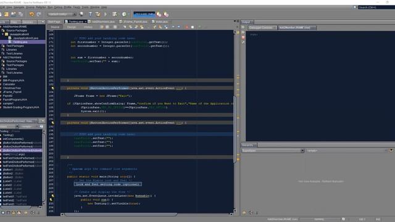Image resolution: width=395 pixels, height=222 pixels.
Task: Open the Supertypes dropdown in Hierarchy panel
Action: click(273, 150)
